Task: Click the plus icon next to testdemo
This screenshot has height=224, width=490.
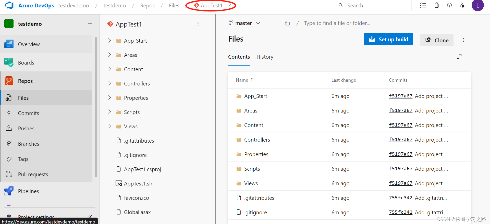Action: coord(90,23)
